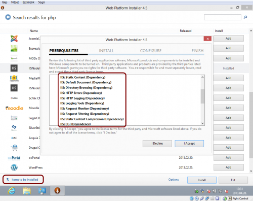The image size is (253, 201).
Task: Select the SugarCRM row icon
Action: click(14, 118)
